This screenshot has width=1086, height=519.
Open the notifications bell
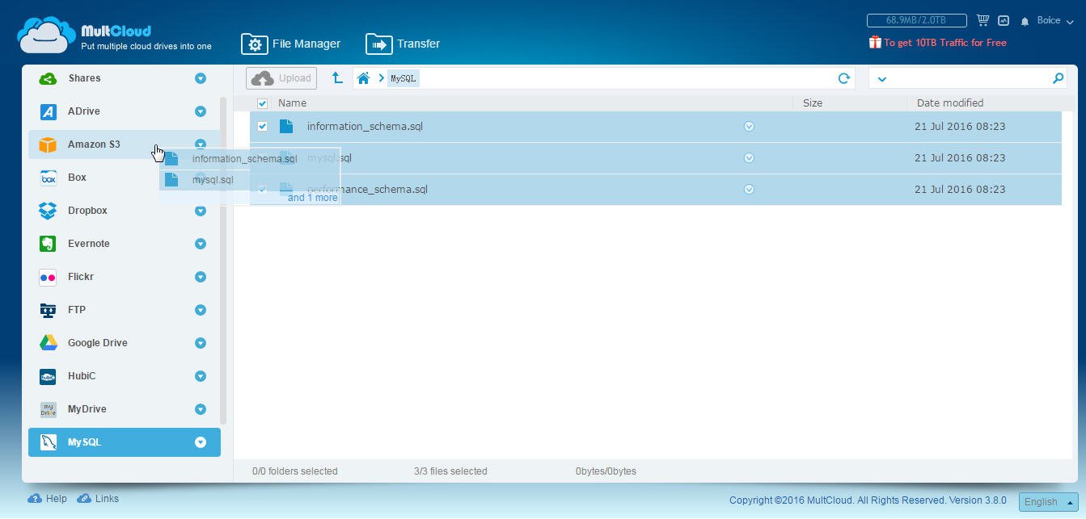click(1025, 21)
